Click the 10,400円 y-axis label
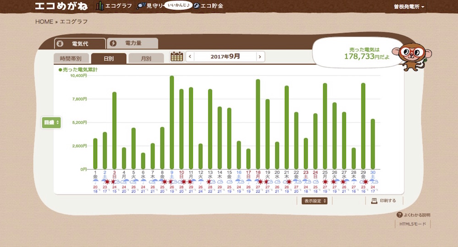The image size is (458, 247). [x=78, y=75]
